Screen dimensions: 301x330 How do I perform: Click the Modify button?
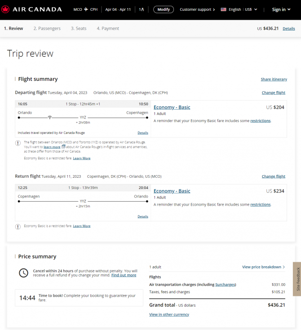(x=164, y=9)
